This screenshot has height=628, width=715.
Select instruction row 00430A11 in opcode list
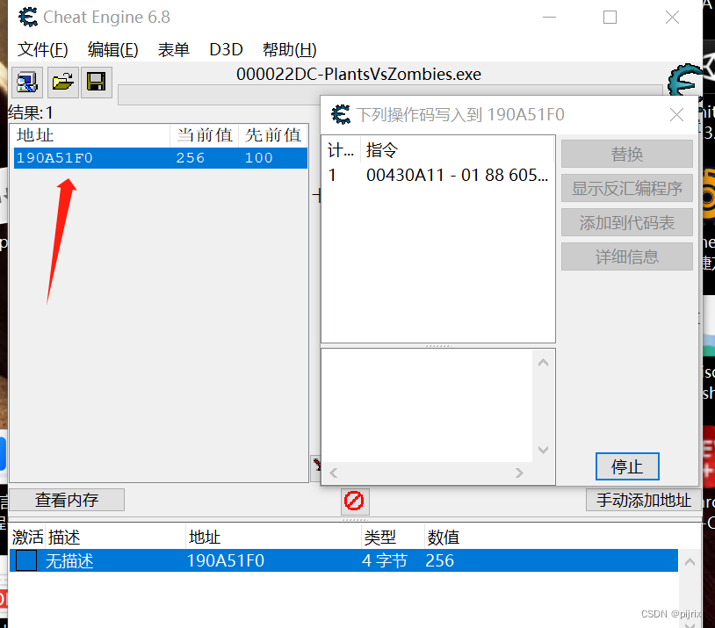[x=437, y=175]
